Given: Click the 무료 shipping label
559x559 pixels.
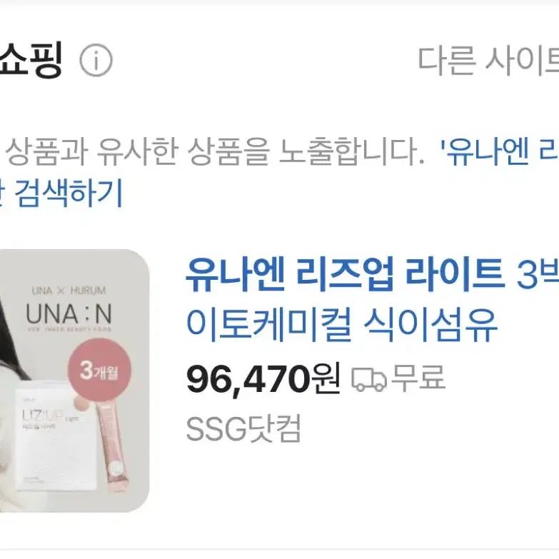Looking at the screenshot, I should click(418, 377).
